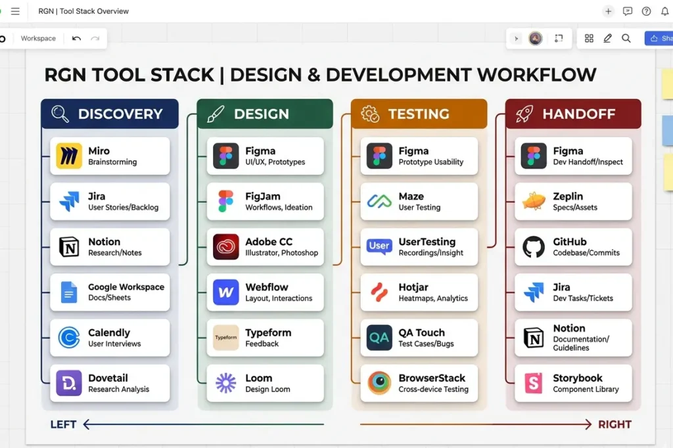Open the comments chat bubble icon
Screen dimensions: 673x448
point(627,11)
